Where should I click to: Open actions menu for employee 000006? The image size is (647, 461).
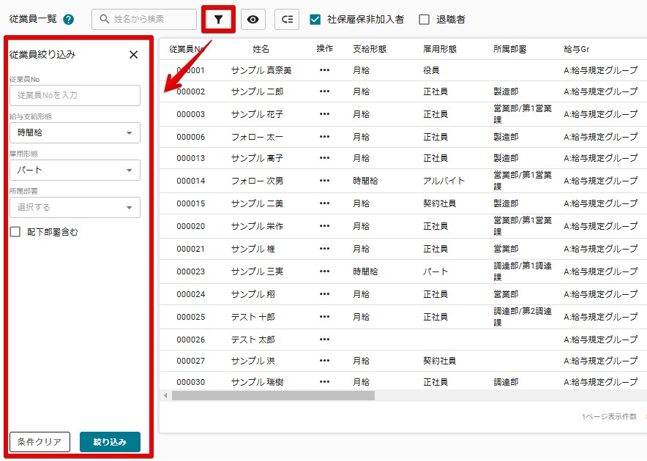[x=324, y=137]
